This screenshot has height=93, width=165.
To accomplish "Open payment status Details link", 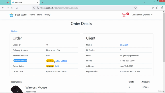I will pos(64,61).
